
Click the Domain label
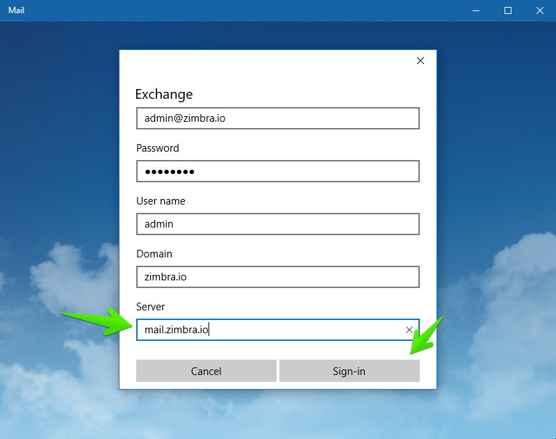(154, 254)
